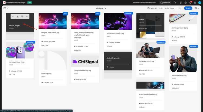Click the file name citisignal_neon_rabbit.jpg
This screenshot has height=112, width=203.
[50, 33]
